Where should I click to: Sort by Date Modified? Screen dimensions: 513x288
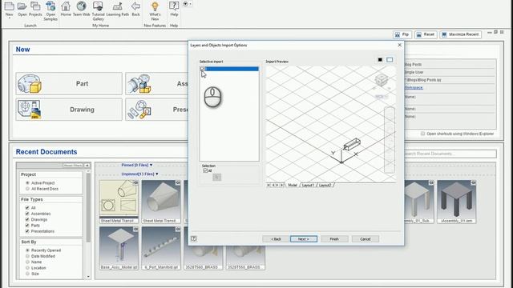(27, 256)
